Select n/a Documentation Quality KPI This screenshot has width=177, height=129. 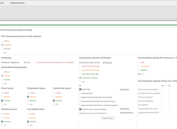(139, 74)
